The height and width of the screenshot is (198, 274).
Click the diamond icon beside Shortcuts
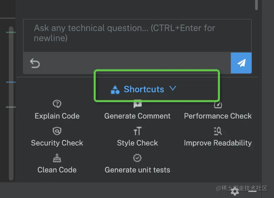point(115,89)
